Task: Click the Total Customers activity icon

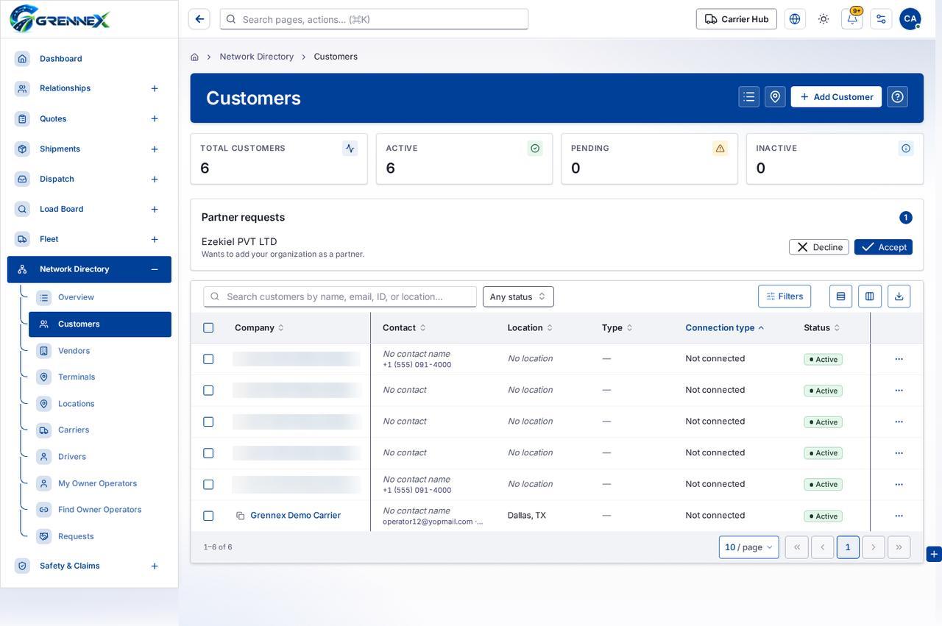Action: pos(350,149)
